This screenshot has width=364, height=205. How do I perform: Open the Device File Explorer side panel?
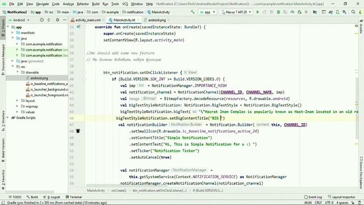pos(361,173)
